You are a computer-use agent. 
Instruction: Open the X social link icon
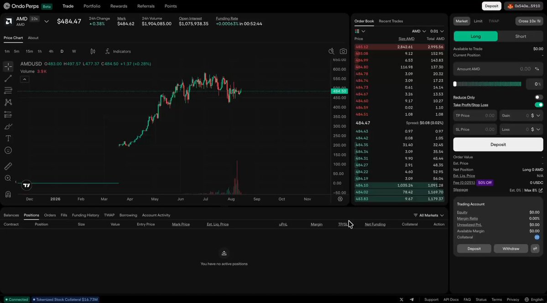click(401, 299)
